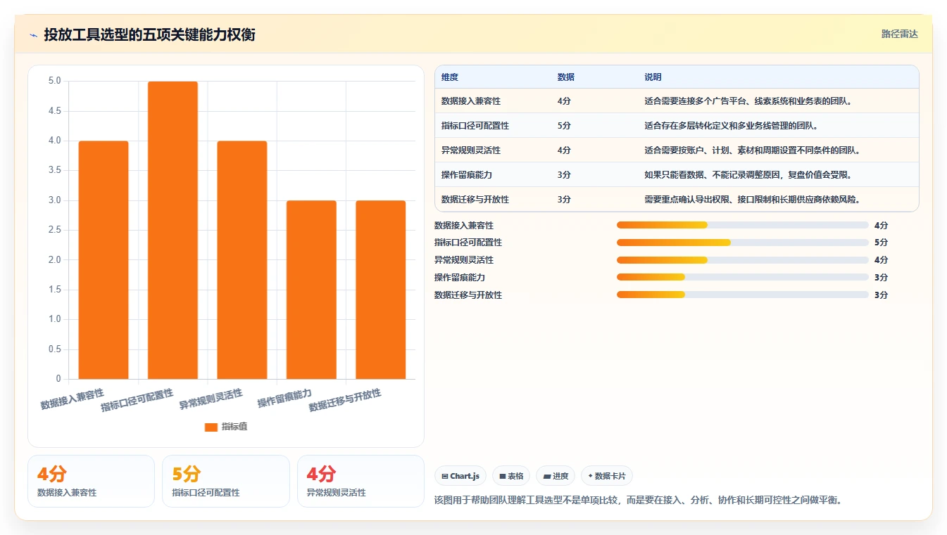Click 3分 beside the 数据迁移与开放性 progress bar
The image size is (947, 535).
click(x=881, y=295)
